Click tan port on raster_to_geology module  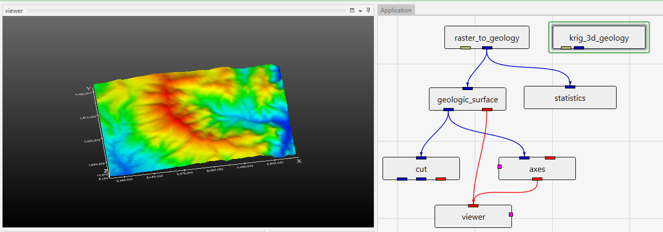466,48
